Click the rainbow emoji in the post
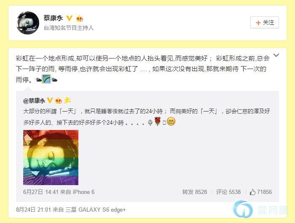 coord(46,79)
